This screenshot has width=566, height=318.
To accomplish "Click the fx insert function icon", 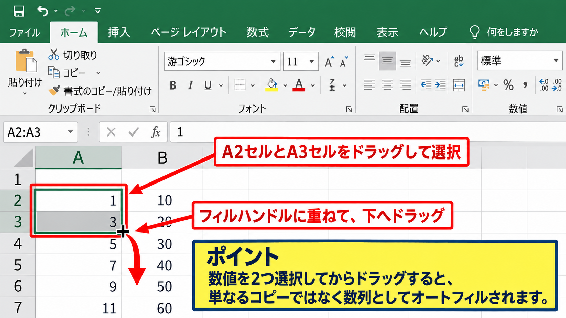I will point(155,132).
